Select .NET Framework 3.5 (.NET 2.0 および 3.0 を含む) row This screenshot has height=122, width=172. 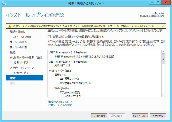[x=84, y=57]
